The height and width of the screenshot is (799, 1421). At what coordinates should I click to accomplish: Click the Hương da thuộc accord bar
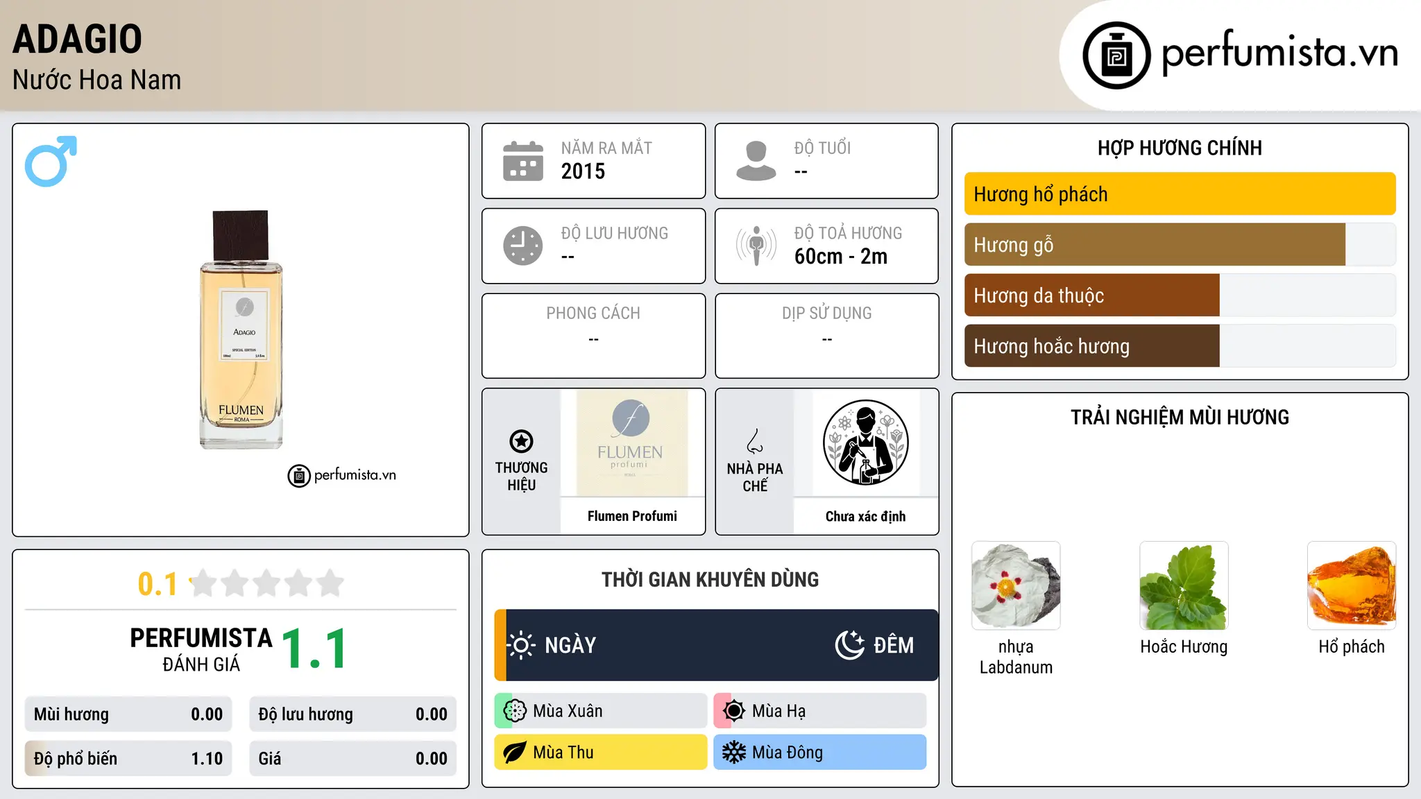[x=1180, y=295]
